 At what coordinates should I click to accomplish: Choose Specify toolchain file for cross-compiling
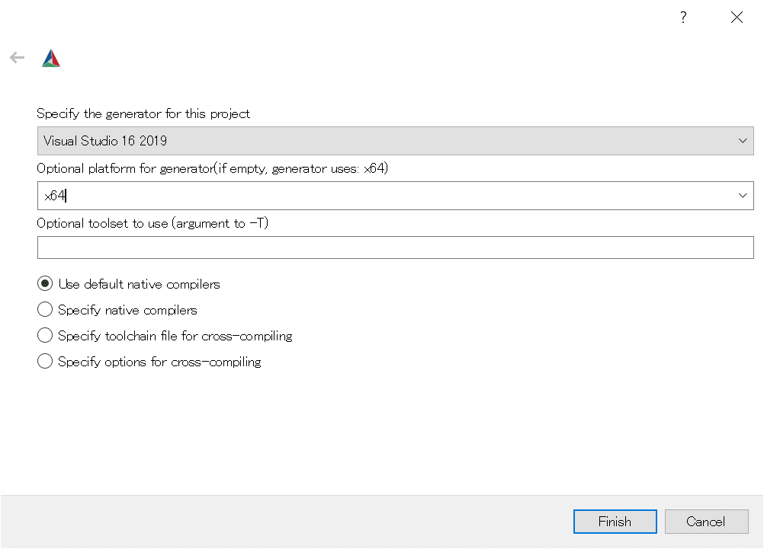click(x=165, y=335)
